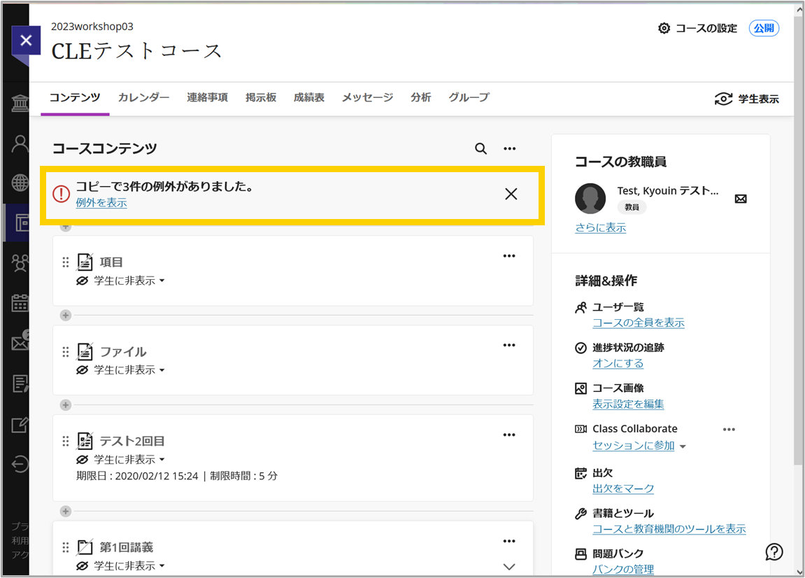Open more options for 第1回講義

point(508,541)
